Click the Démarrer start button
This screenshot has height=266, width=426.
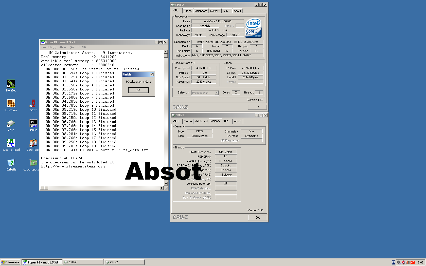[10, 262]
